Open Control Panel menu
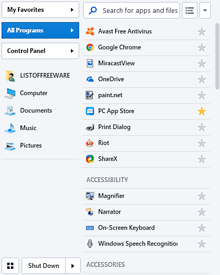This screenshot has width=220, height=275. tap(41, 51)
